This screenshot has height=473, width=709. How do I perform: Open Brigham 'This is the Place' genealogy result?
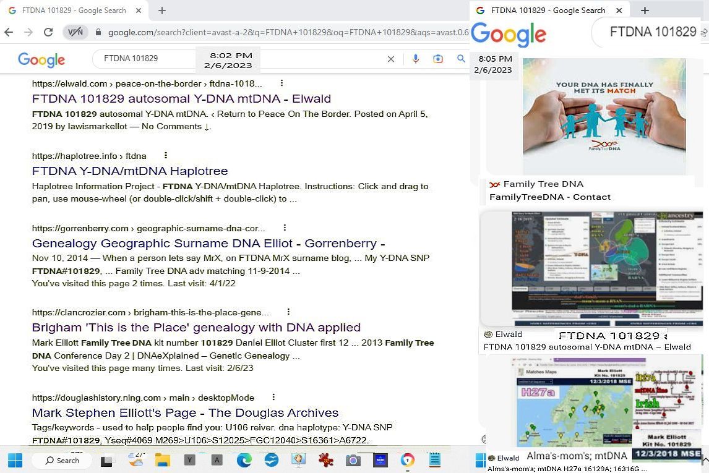(x=196, y=327)
